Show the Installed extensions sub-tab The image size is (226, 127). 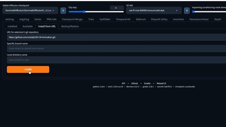pyautogui.click(x=12, y=26)
